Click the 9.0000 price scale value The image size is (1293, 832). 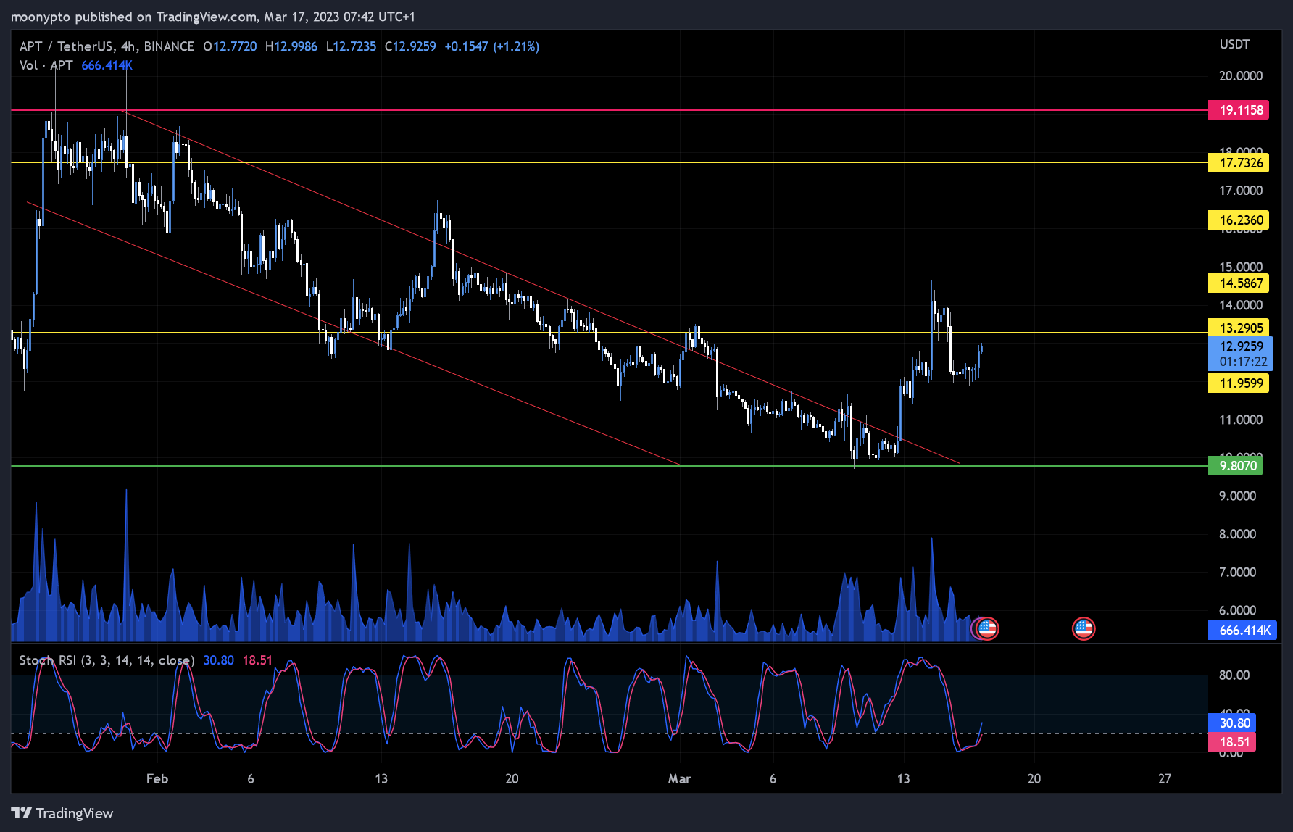1237,496
